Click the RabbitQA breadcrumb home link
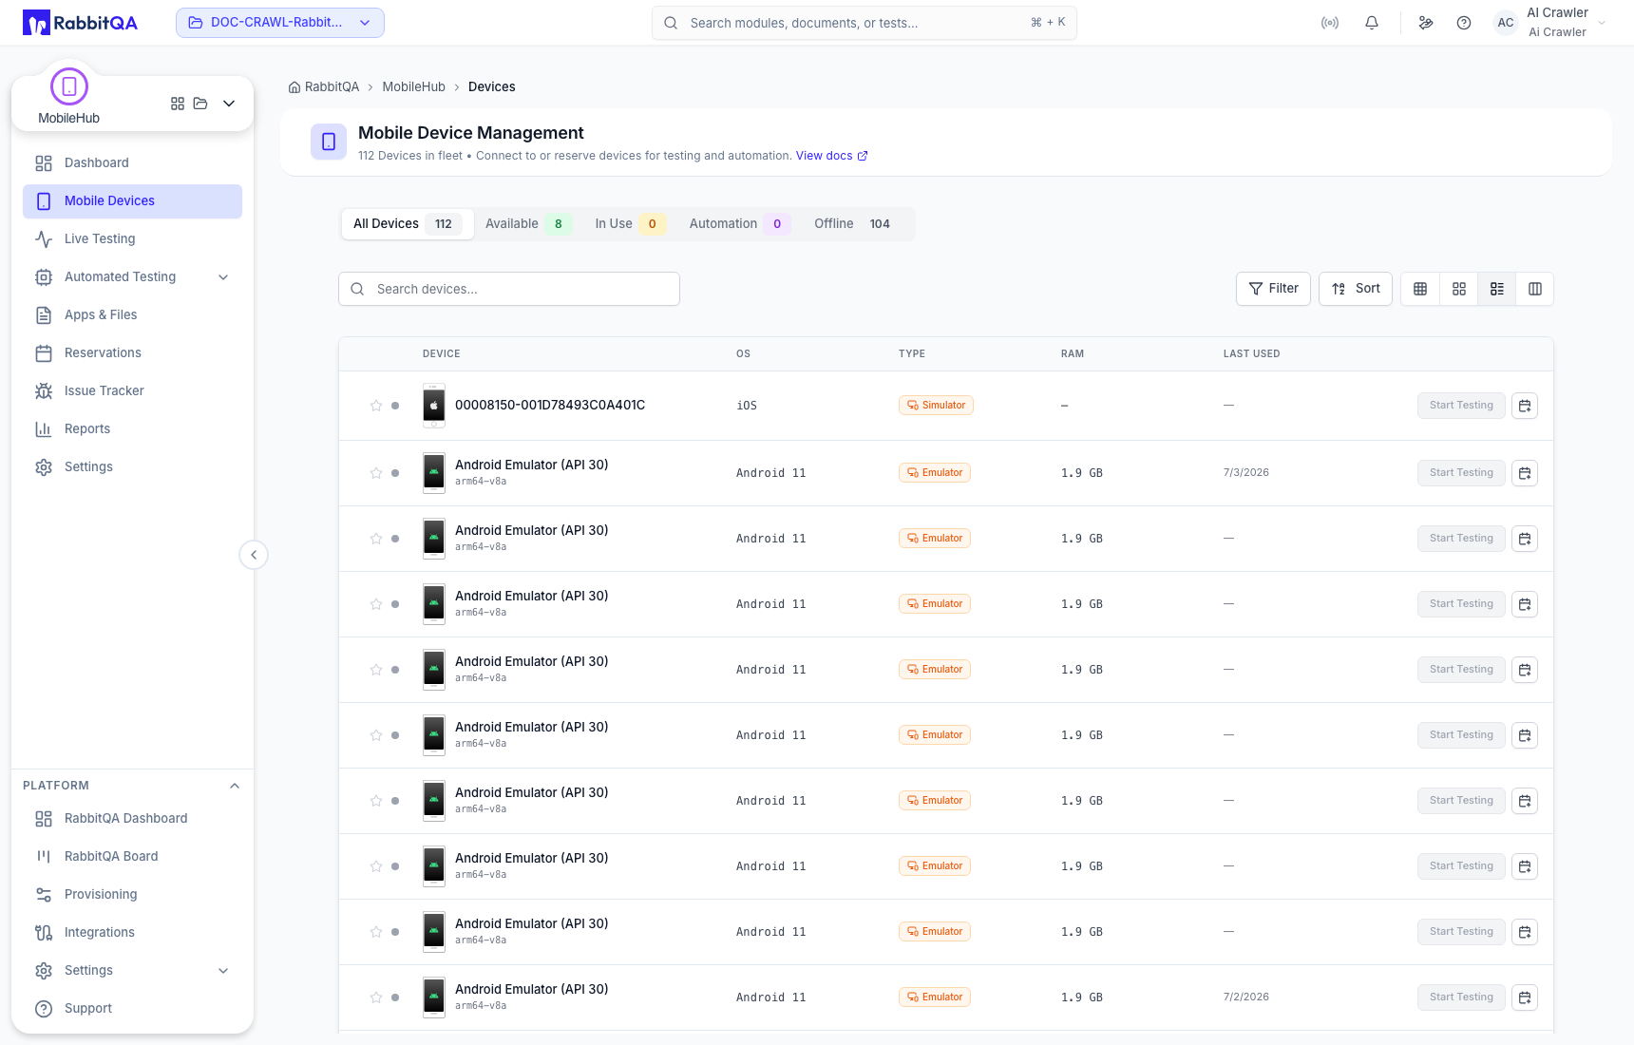The width and height of the screenshot is (1634, 1045). tap(324, 86)
